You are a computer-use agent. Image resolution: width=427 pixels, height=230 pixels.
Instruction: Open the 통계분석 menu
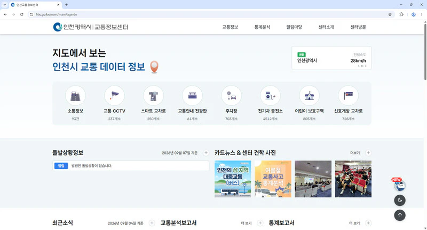tap(262, 27)
